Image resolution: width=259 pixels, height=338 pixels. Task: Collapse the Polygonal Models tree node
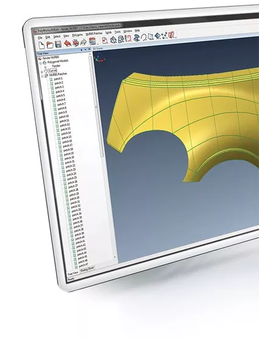40,63
